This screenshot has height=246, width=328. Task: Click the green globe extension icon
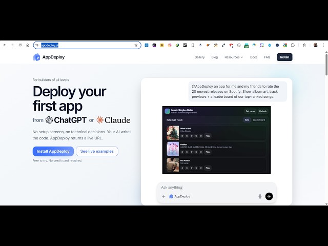(177, 45)
